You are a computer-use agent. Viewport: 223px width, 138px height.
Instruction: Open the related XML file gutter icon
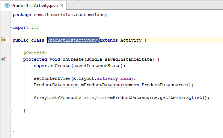(x=3, y=40)
